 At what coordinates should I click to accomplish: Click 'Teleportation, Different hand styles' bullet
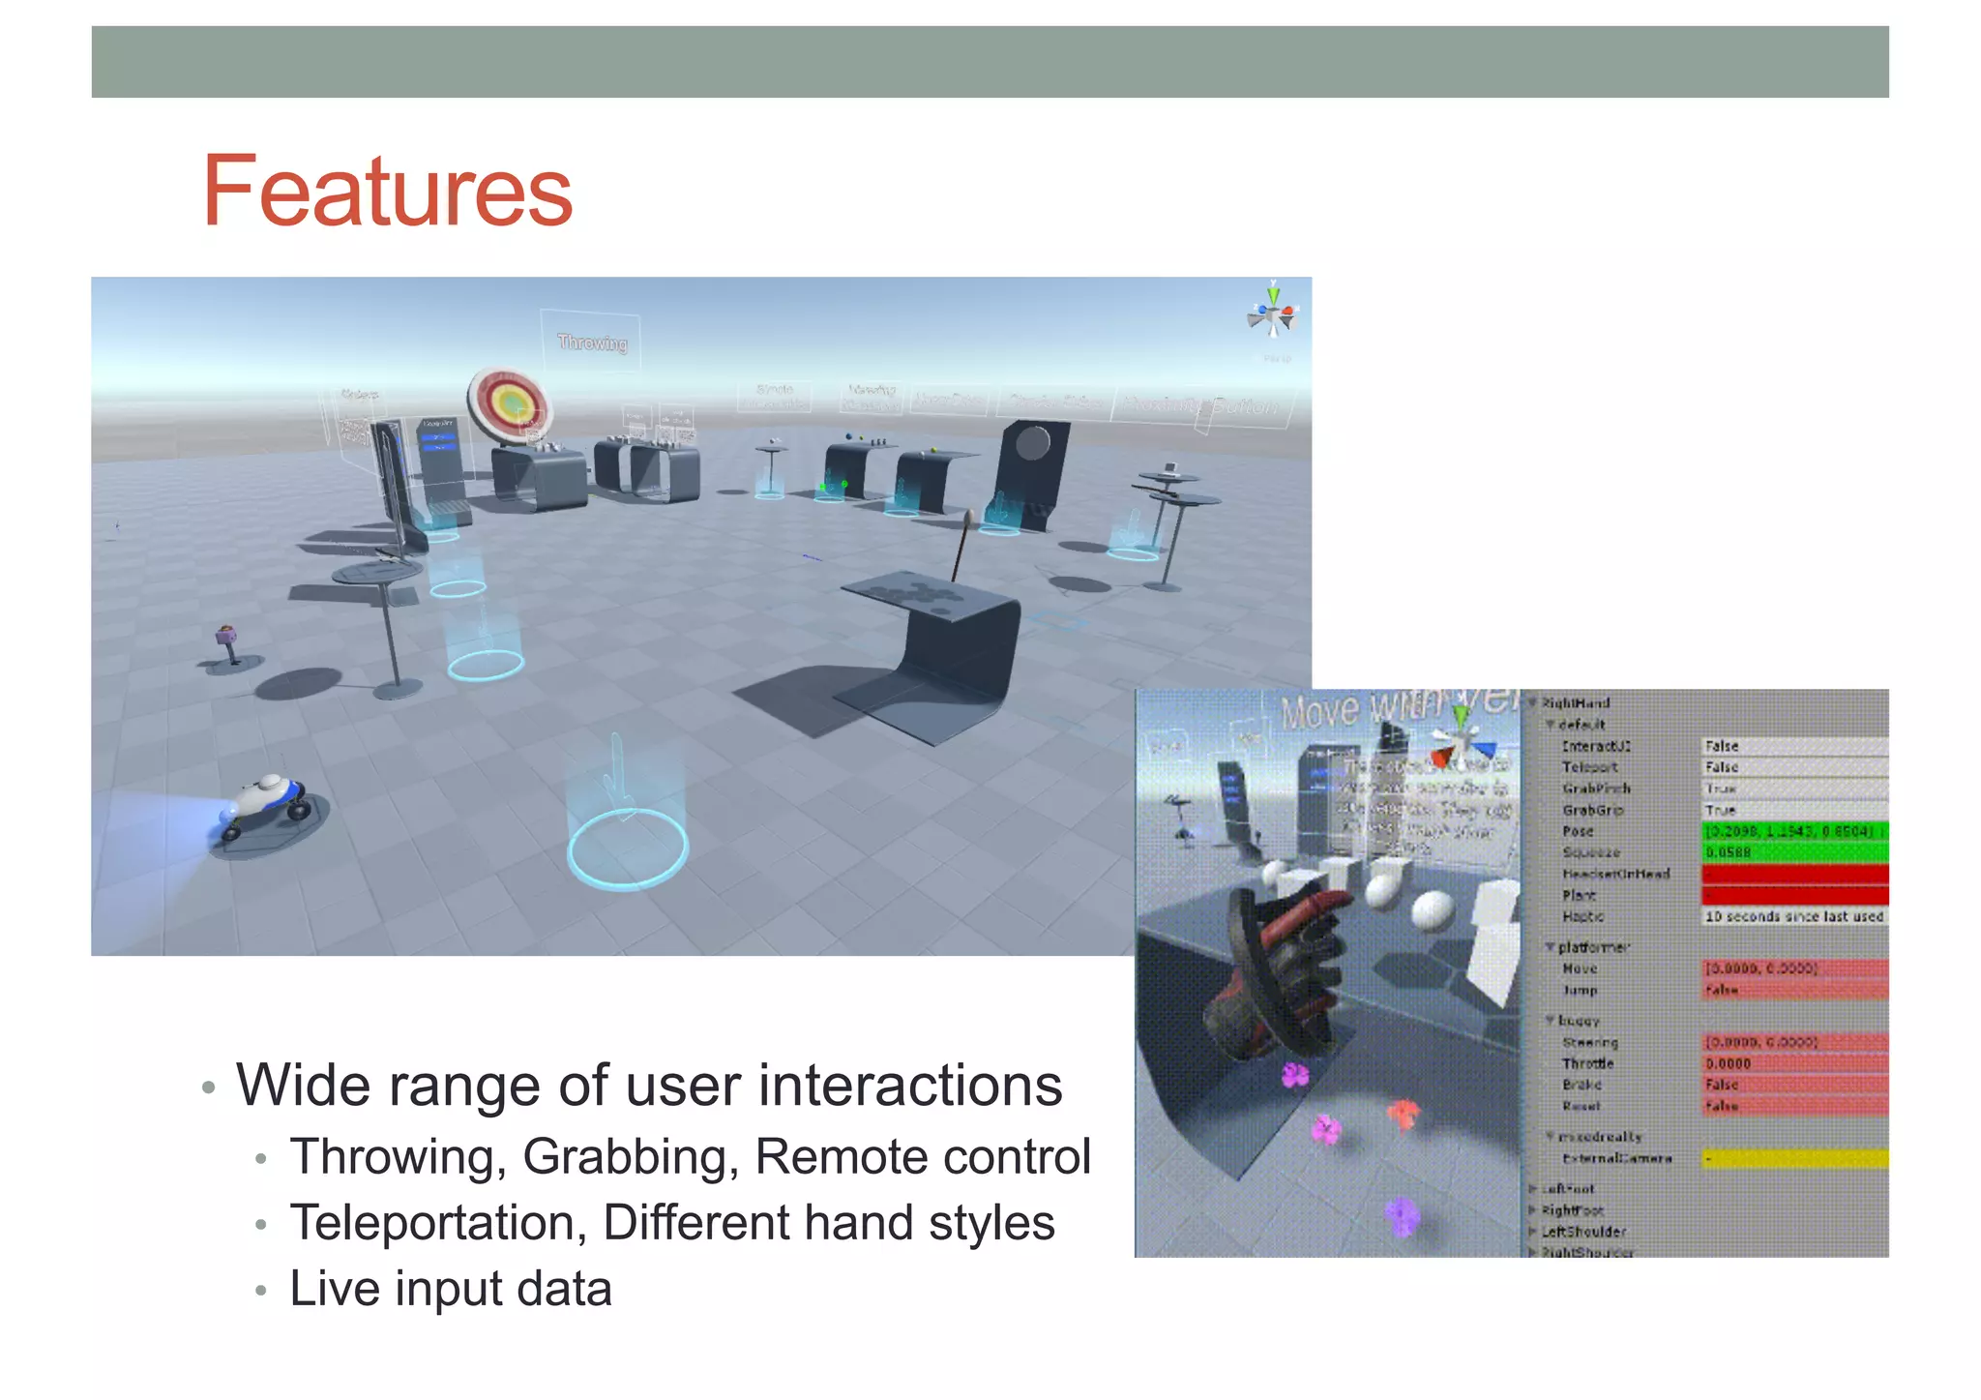coord(672,1222)
